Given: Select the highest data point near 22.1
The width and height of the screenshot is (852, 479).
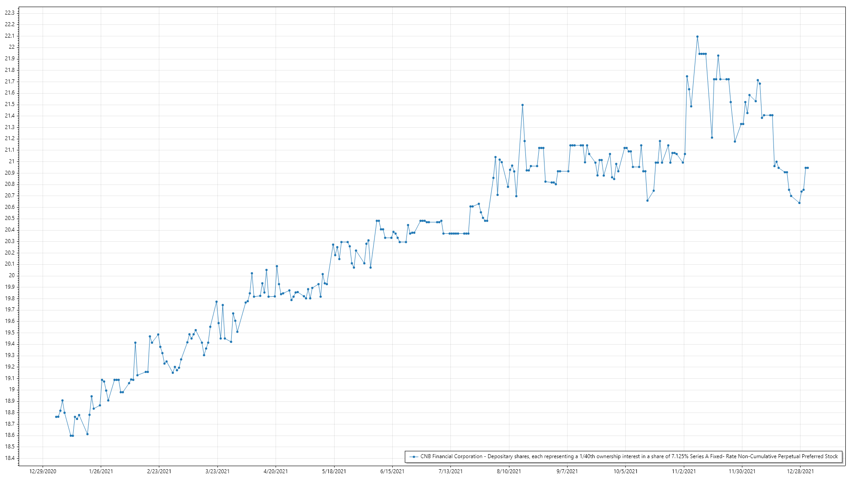Looking at the screenshot, I should [697, 37].
